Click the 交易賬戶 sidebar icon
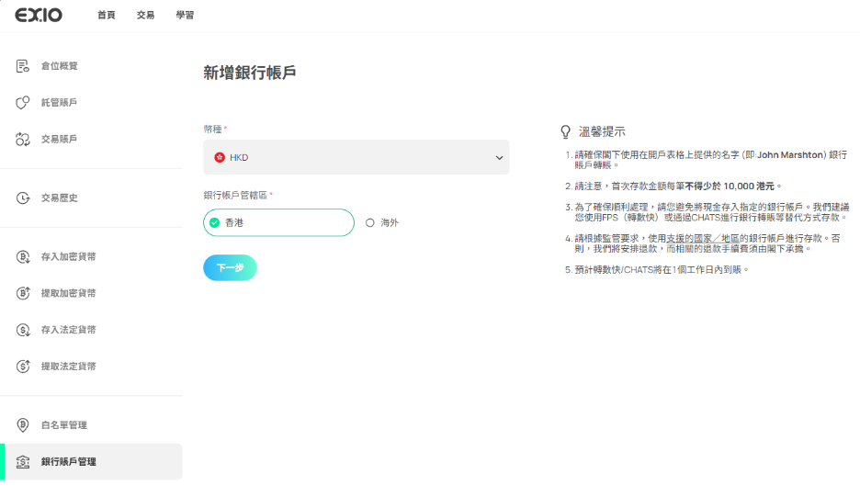This screenshot has width=860, height=497. [23, 140]
